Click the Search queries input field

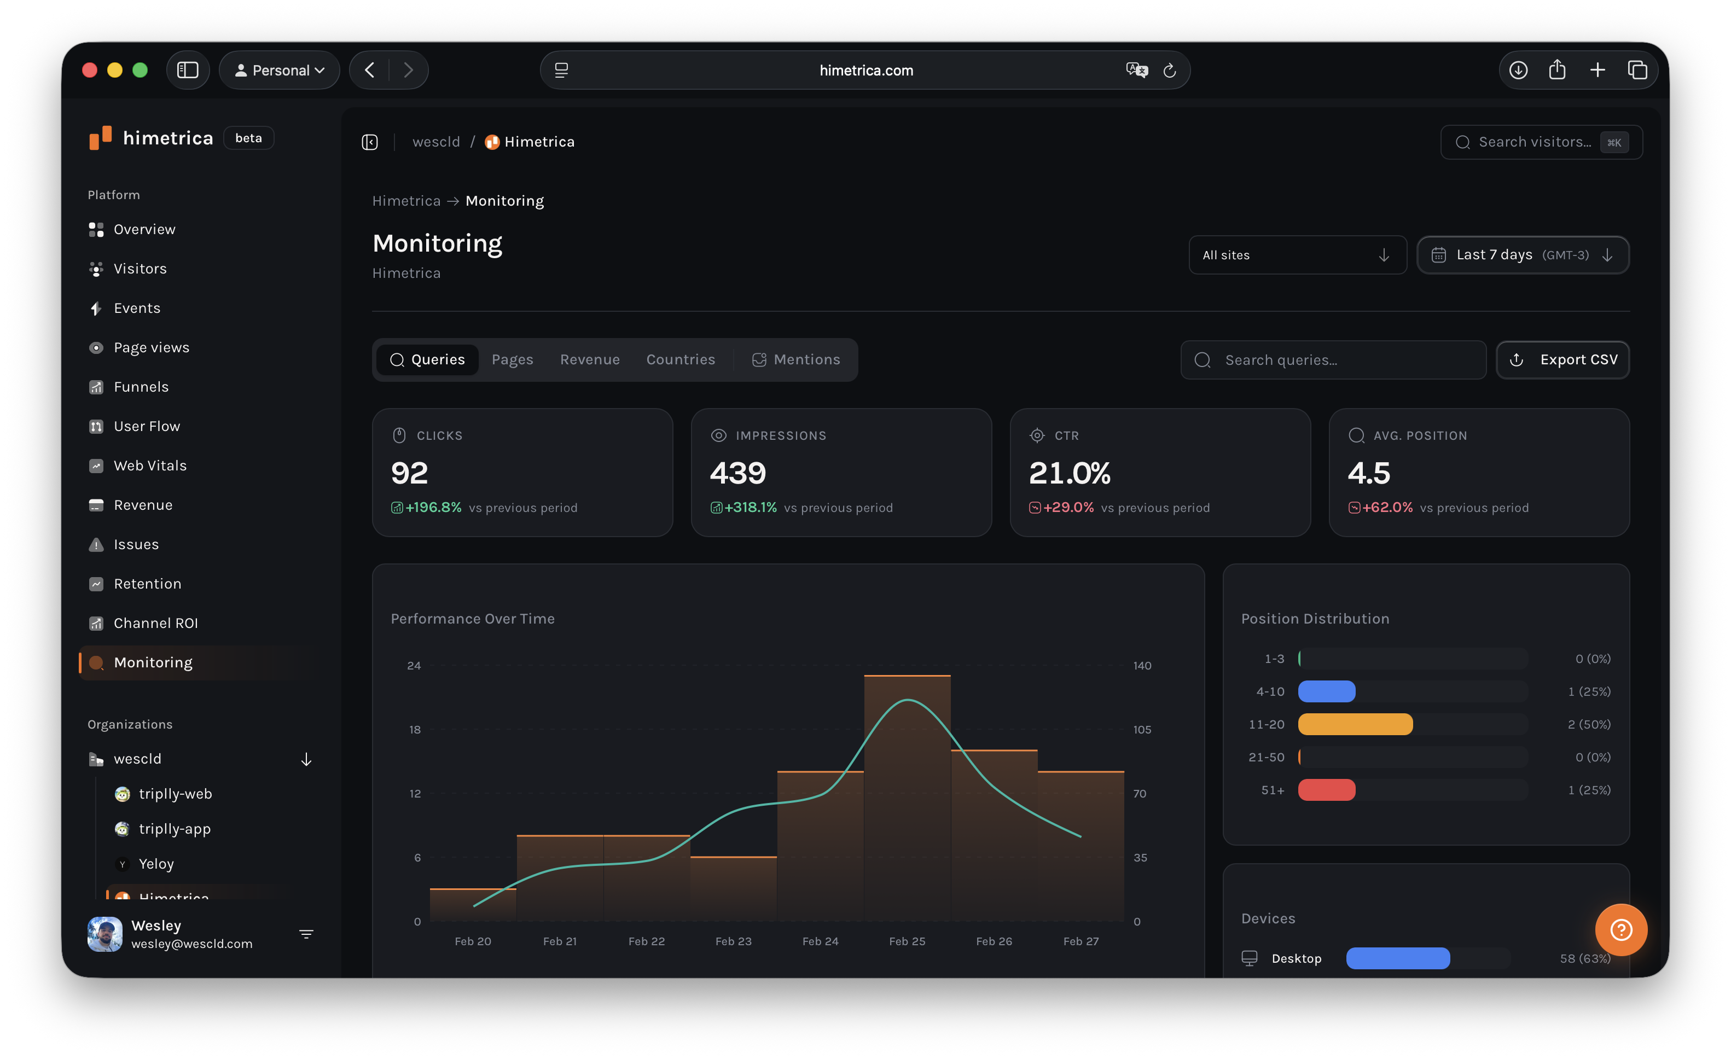1332,359
